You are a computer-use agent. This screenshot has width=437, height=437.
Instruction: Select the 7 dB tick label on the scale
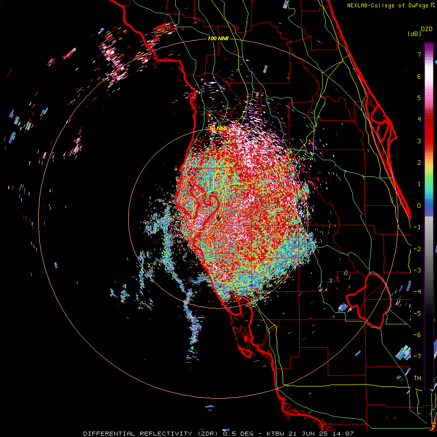pyautogui.click(x=419, y=54)
